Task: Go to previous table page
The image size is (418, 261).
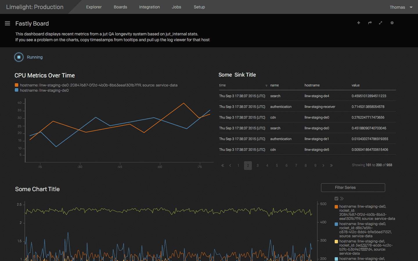Action: [x=230, y=166]
